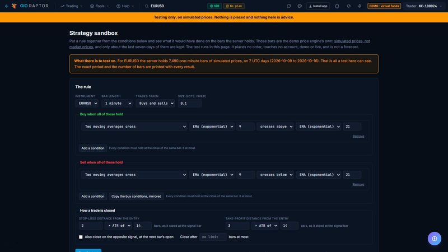
Task: Click the No plan badge
Action: (234, 6)
